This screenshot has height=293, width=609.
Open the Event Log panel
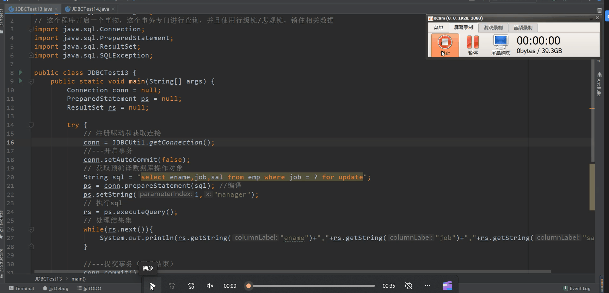pyautogui.click(x=577, y=288)
